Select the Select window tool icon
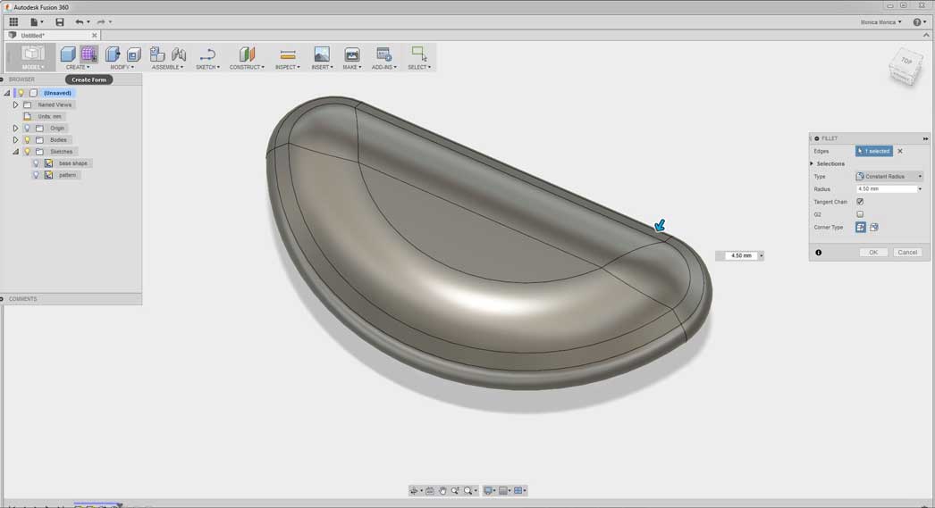Viewport: 935px width, 508px height. pyautogui.click(x=419, y=54)
